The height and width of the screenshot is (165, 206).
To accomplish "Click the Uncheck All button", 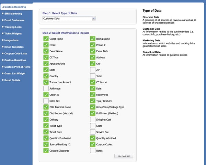I will [x=124, y=156].
